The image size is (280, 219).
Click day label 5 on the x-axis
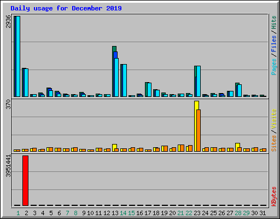(x=51, y=213)
